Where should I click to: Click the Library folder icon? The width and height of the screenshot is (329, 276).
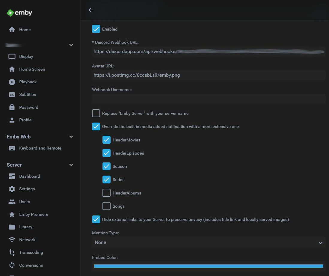click(x=12, y=227)
